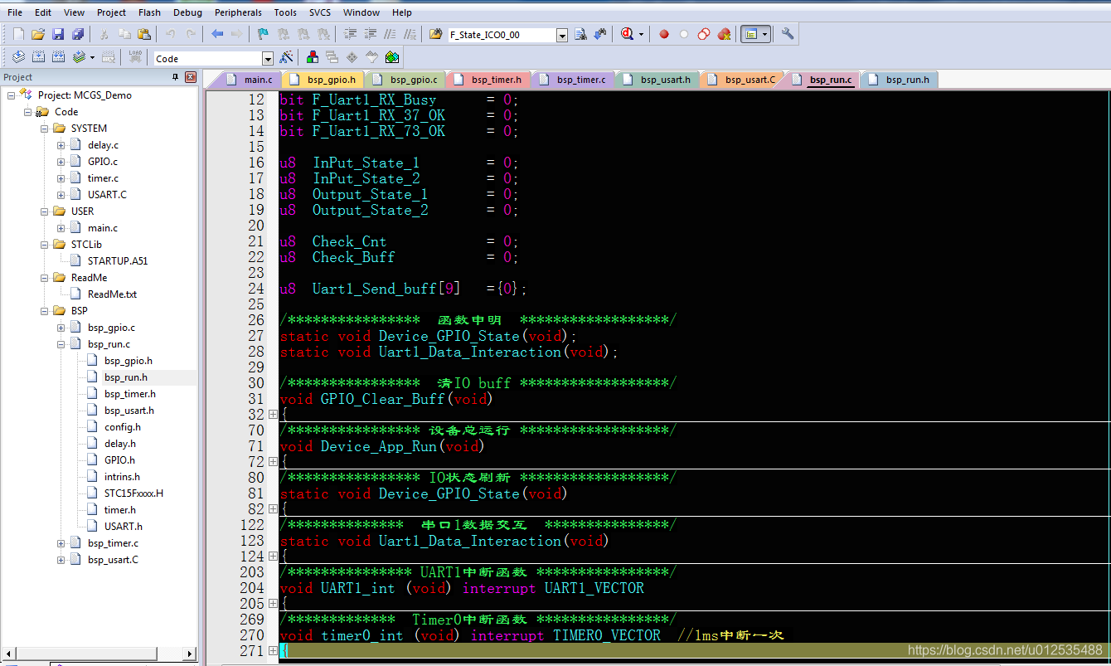Click the Pack Installer icon
This screenshot has height=666, width=1111.
click(392, 57)
